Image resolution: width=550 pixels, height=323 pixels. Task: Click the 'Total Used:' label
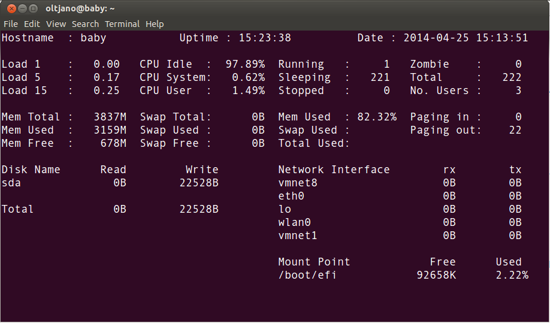coord(314,143)
